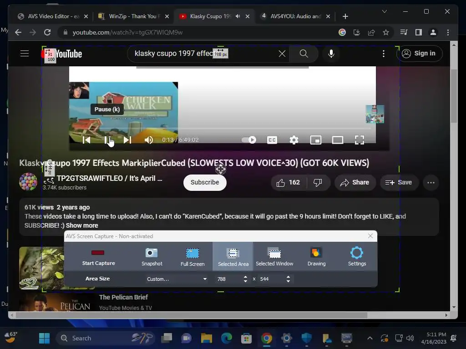This screenshot has width=466, height=349.
Task: Open the Chrome side panel
Action: click(419, 32)
